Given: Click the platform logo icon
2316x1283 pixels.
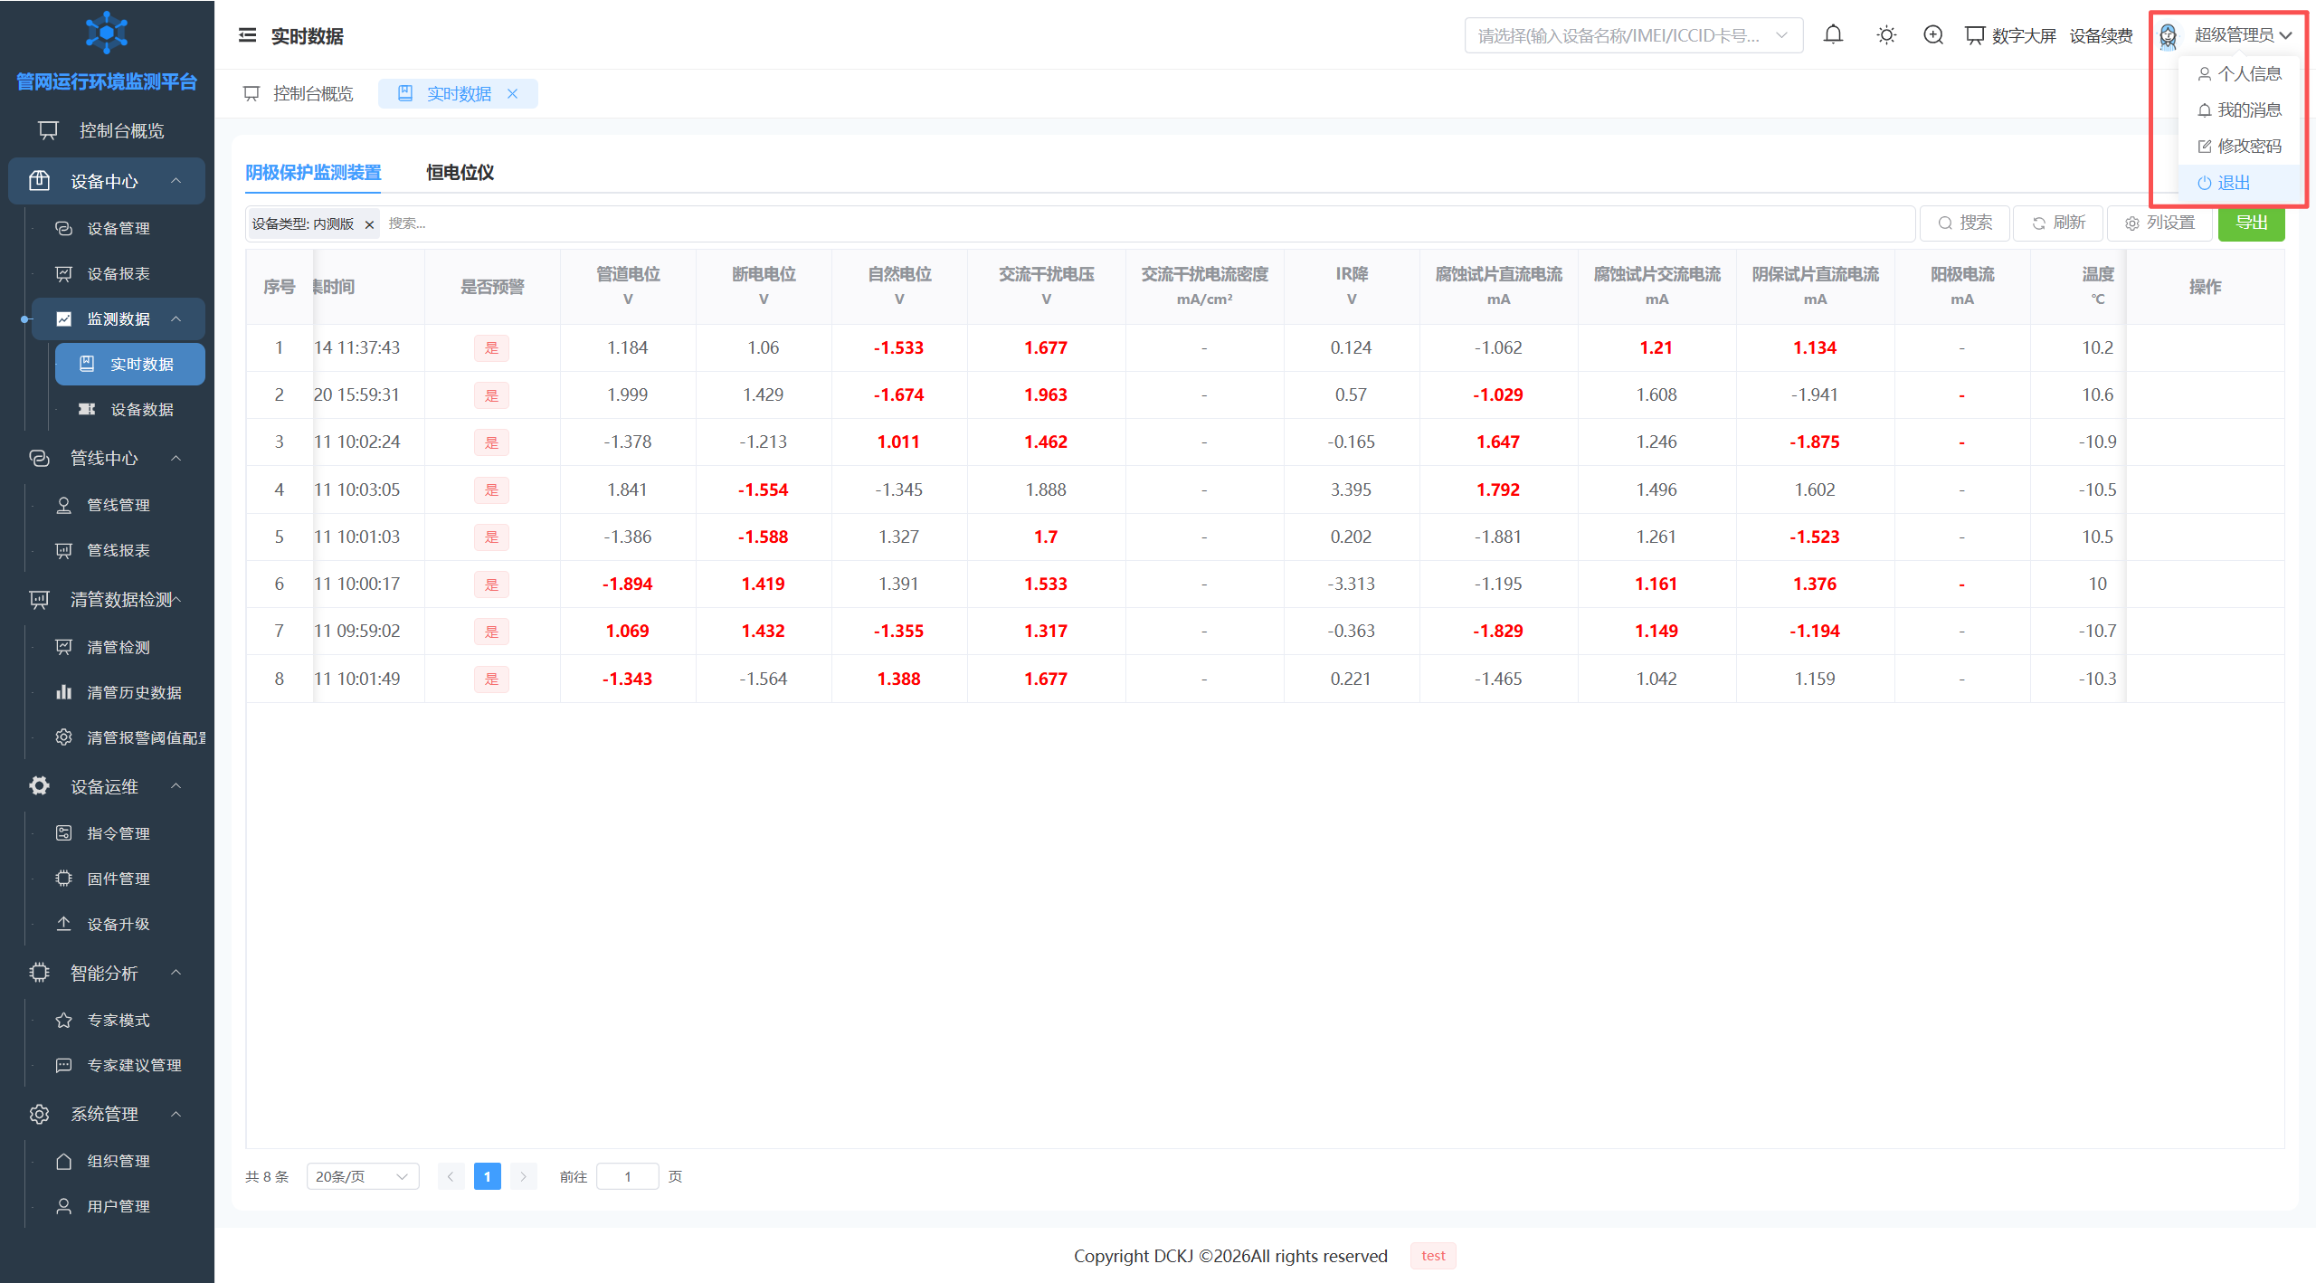Looking at the screenshot, I should (x=107, y=33).
